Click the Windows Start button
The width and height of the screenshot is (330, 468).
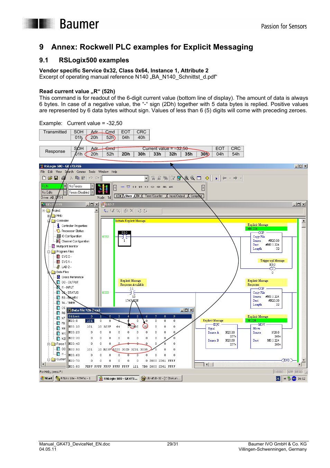coord(47,378)
